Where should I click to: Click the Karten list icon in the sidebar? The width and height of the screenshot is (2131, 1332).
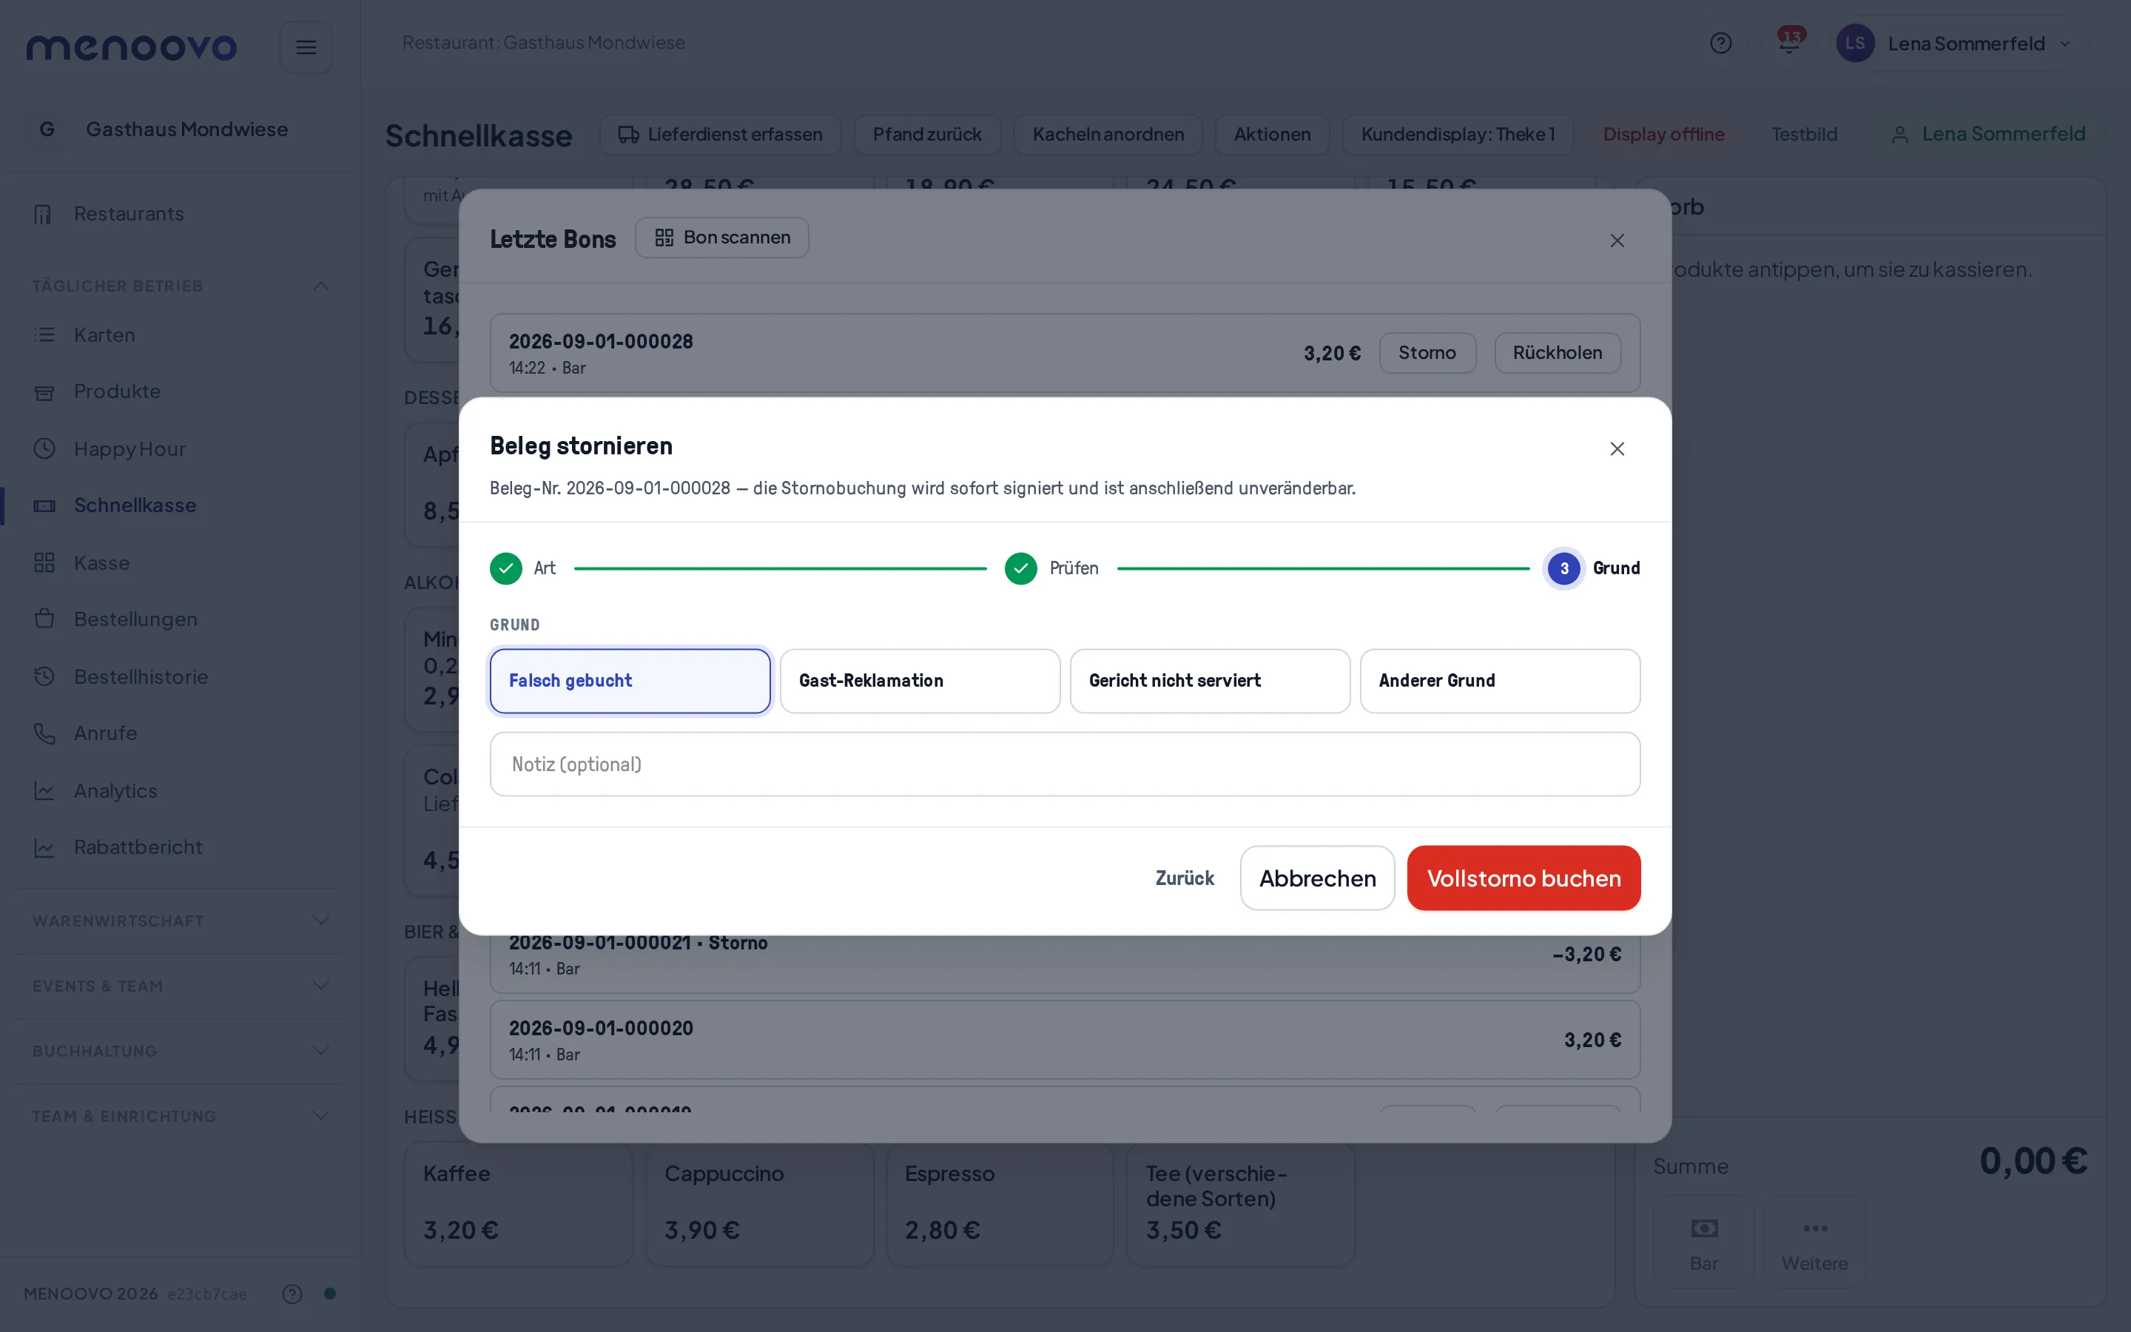(44, 334)
